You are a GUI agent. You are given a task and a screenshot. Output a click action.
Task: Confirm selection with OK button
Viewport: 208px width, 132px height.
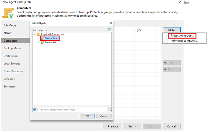click(x=87, y=116)
